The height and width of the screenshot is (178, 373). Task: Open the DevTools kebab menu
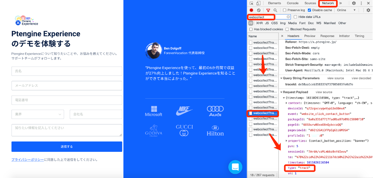pyautogui.click(x=361, y=3)
